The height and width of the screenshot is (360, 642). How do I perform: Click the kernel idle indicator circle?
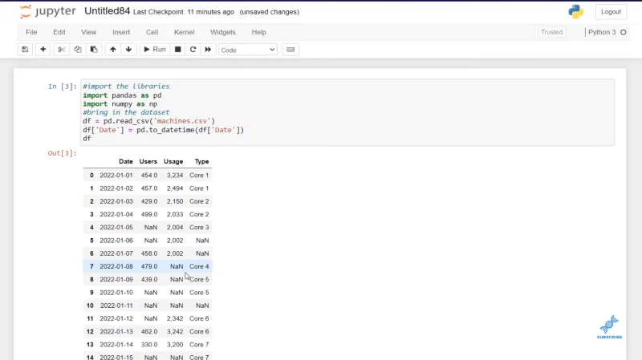[624, 32]
